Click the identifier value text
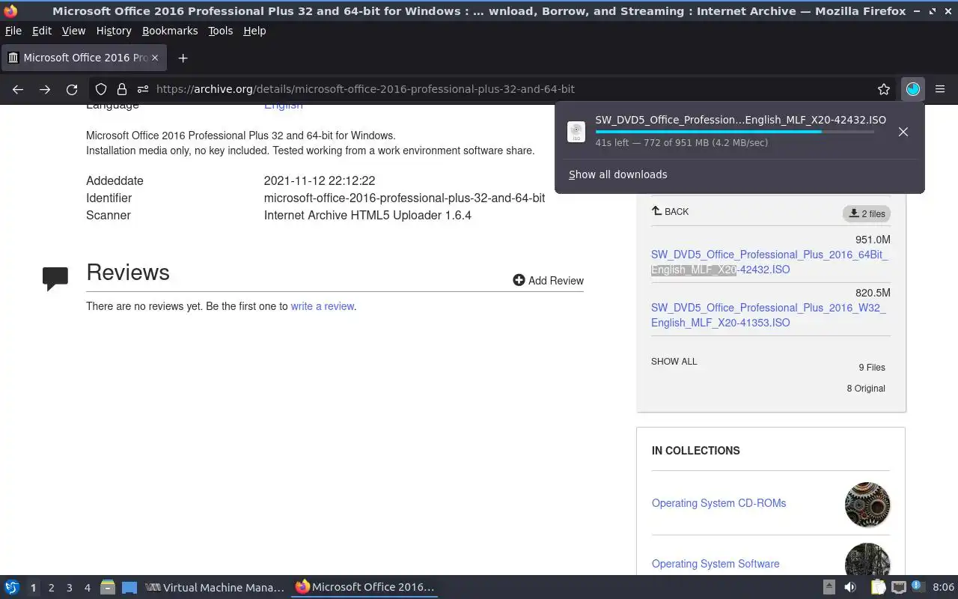This screenshot has width=958, height=599. pos(404,198)
